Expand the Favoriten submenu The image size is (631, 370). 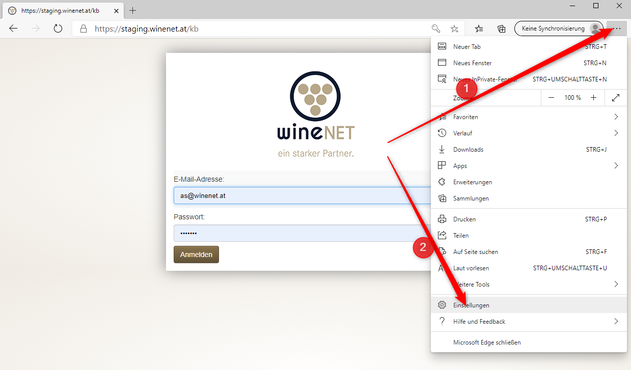616,117
